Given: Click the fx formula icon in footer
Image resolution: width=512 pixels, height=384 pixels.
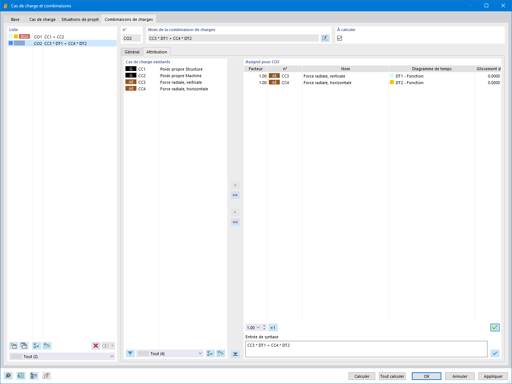Looking at the screenshot, I should coord(46,376).
